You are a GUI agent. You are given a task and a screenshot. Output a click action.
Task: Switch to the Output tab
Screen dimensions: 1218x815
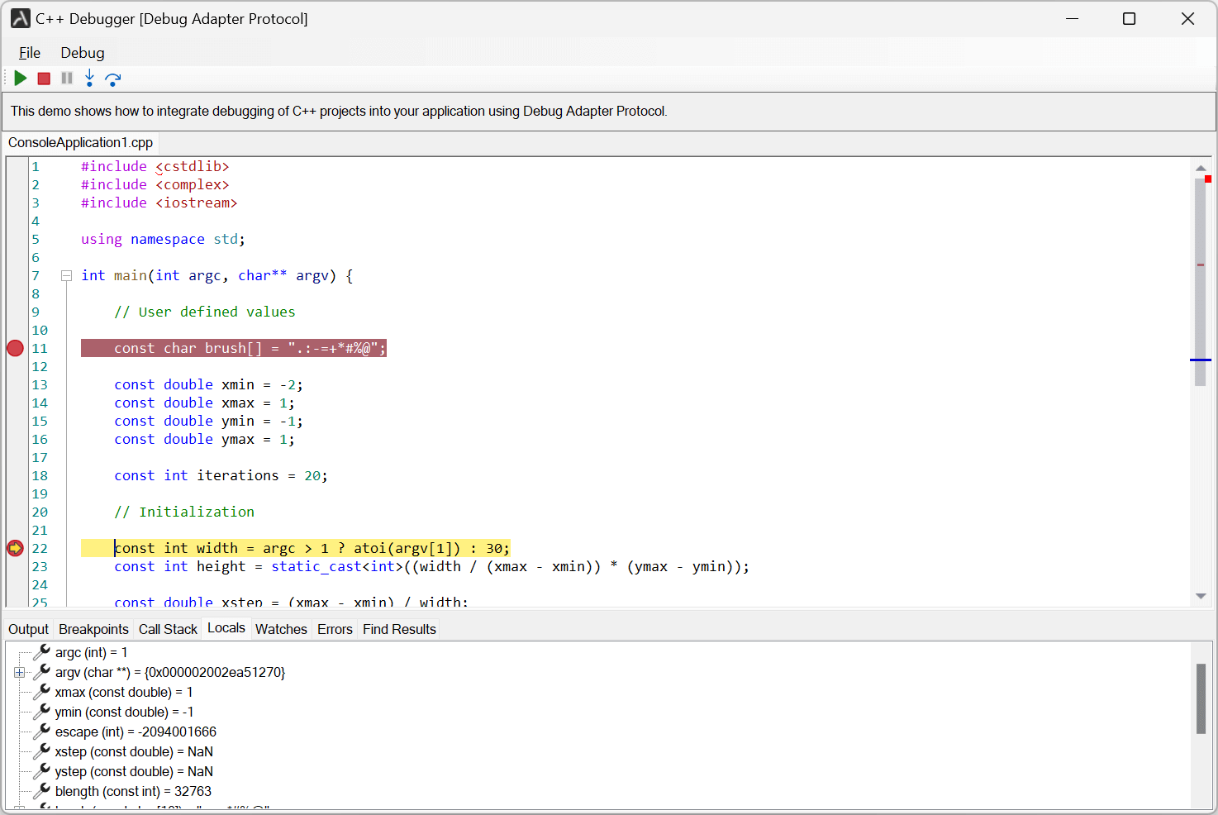(29, 630)
